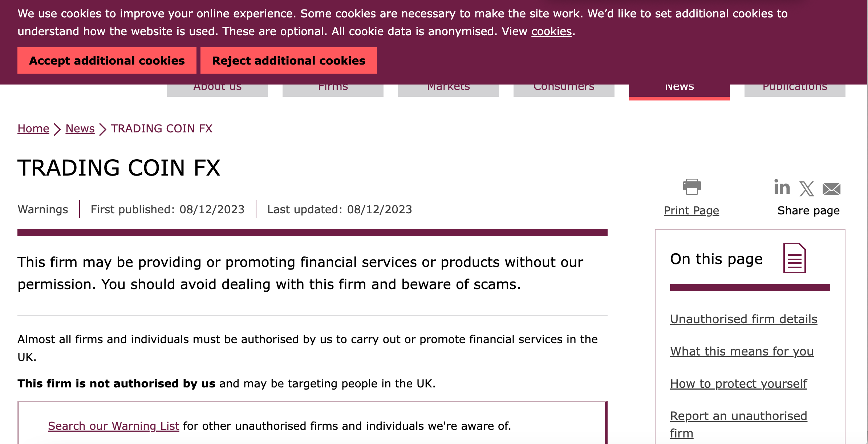Open the About us menu tab
Screen dimensions: 868x444
coord(217,90)
